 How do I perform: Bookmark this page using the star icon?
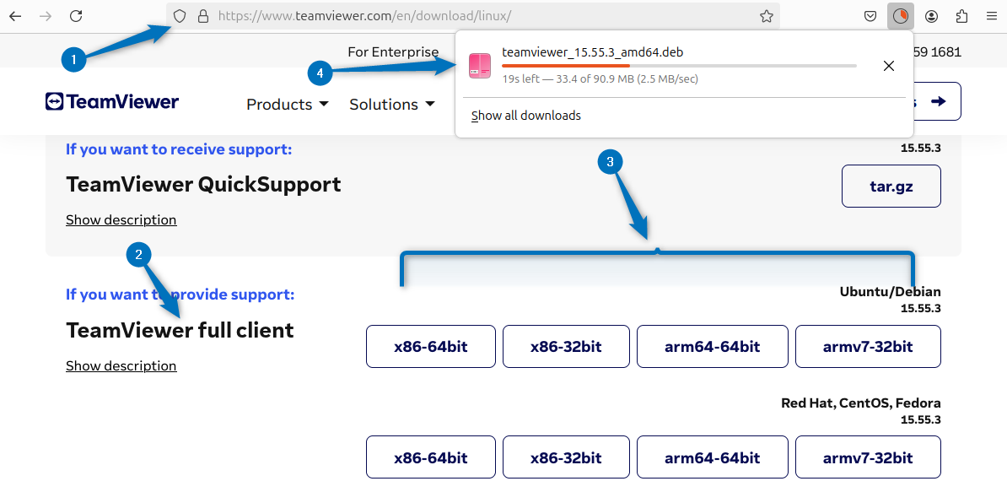766,16
